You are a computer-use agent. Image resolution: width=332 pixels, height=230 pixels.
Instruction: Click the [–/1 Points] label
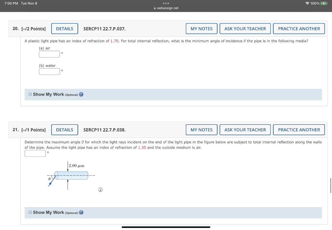point(33,130)
